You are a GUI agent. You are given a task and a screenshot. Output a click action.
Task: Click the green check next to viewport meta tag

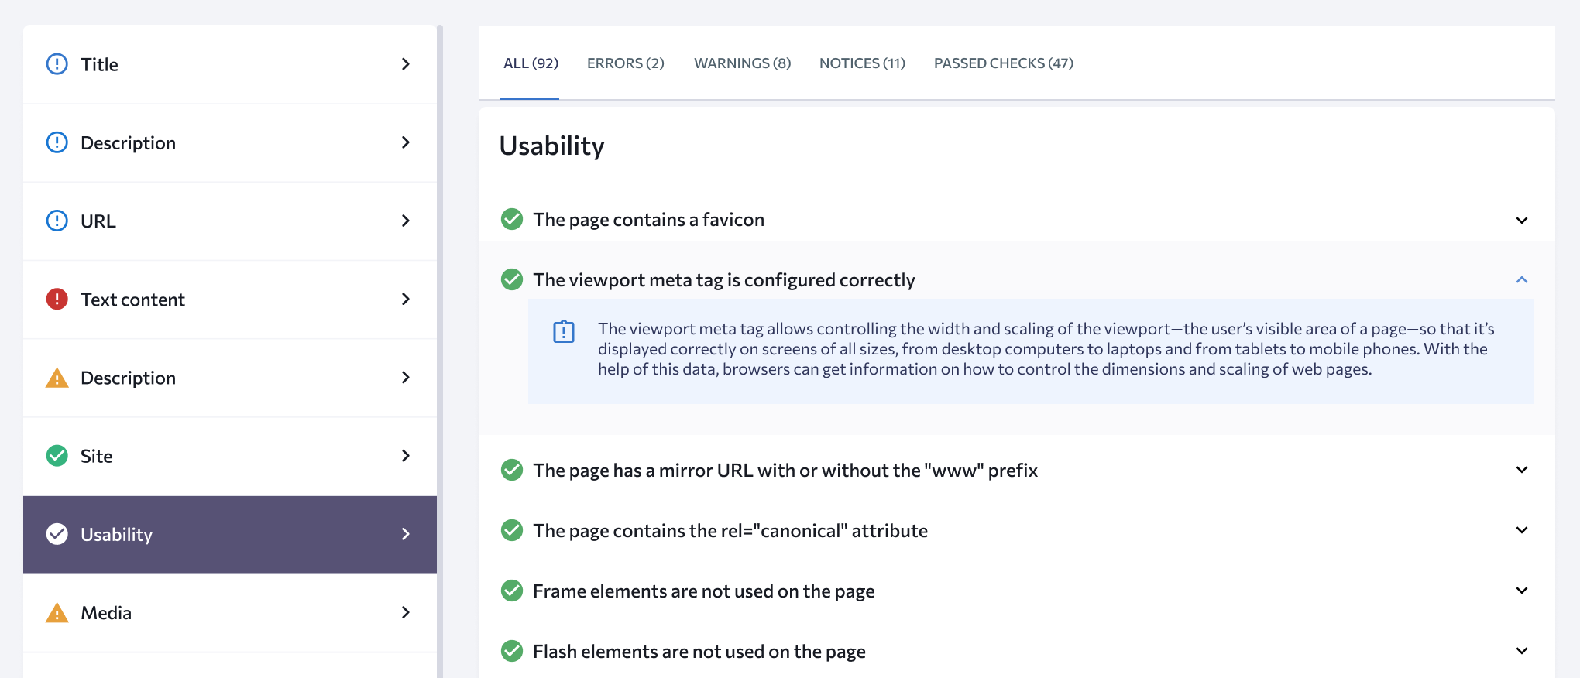(512, 279)
